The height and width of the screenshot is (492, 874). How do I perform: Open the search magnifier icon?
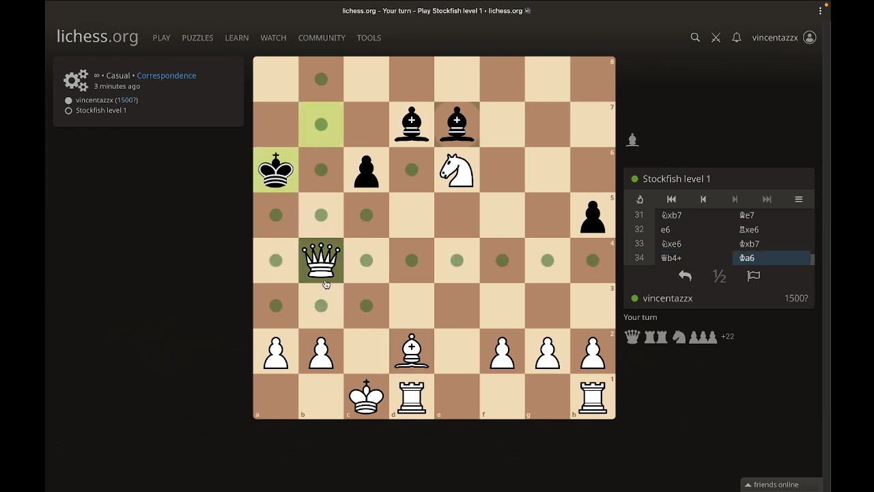(x=695, y=38)
